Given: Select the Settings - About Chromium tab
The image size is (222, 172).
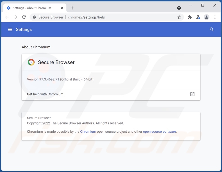Looking at the screenshot, I should click(x=32, y=8).
